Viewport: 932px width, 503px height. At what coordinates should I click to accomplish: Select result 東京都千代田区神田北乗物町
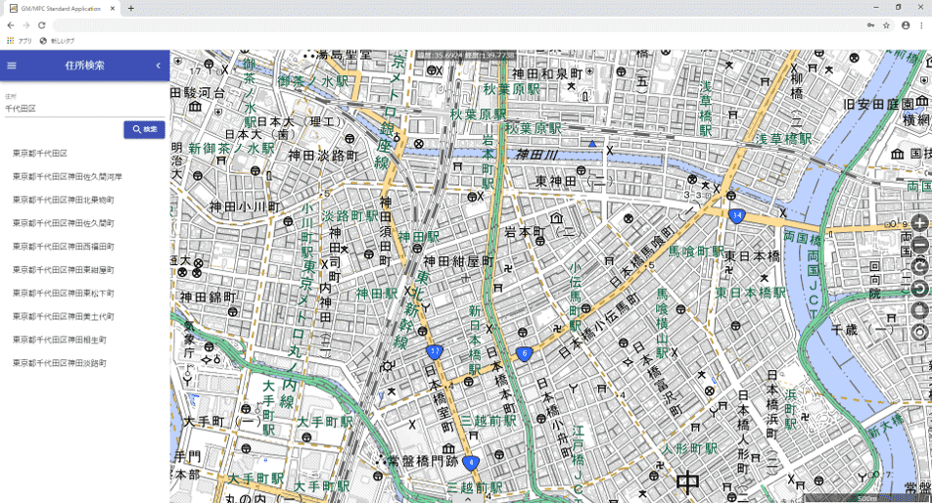pyautogui.click(x=63, y=200)
